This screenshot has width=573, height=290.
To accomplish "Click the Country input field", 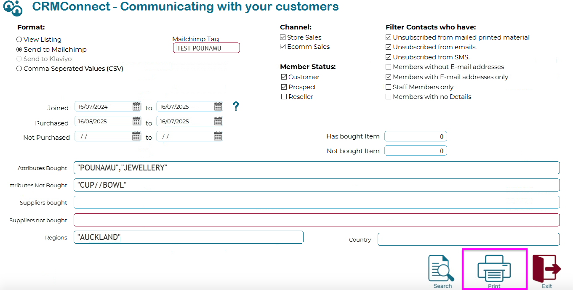I will (469, 239).
